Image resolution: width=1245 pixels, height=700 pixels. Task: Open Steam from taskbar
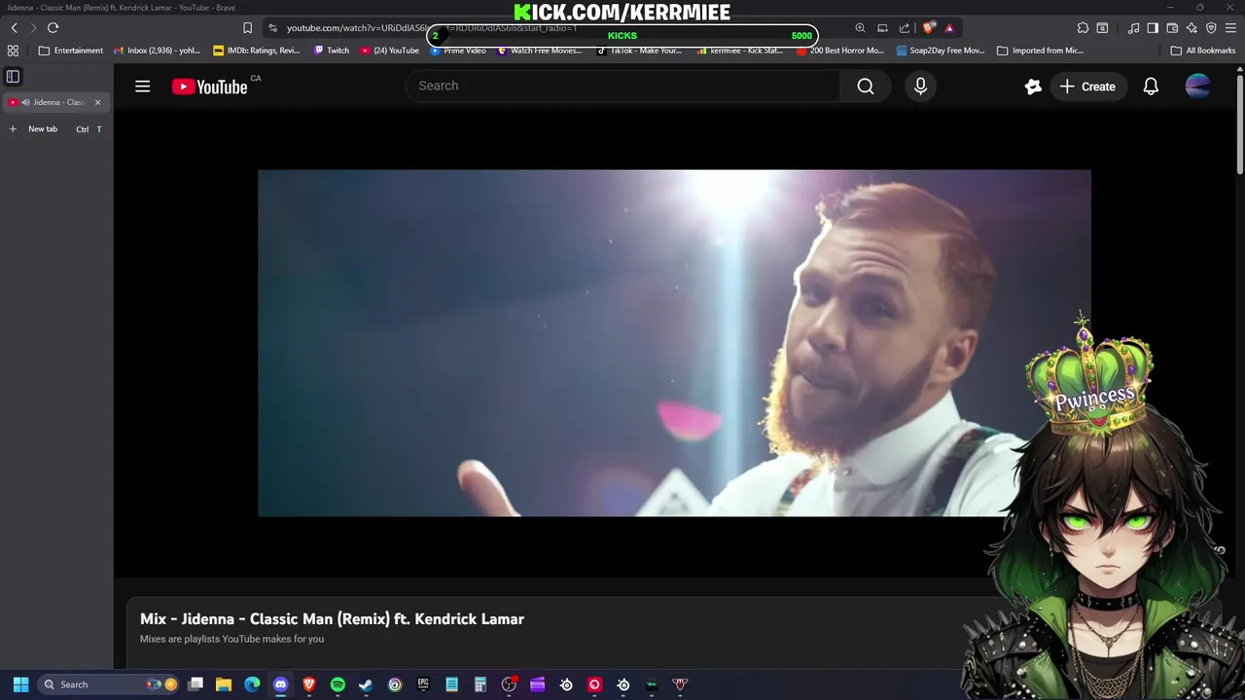point(366,684)
